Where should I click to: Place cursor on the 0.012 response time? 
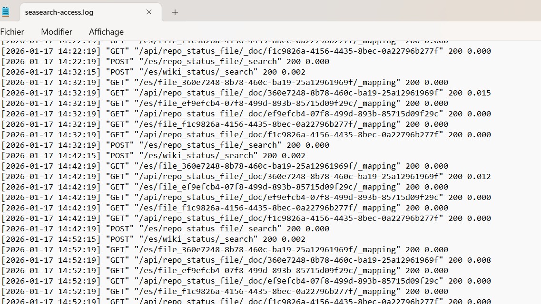click(479, 176)
